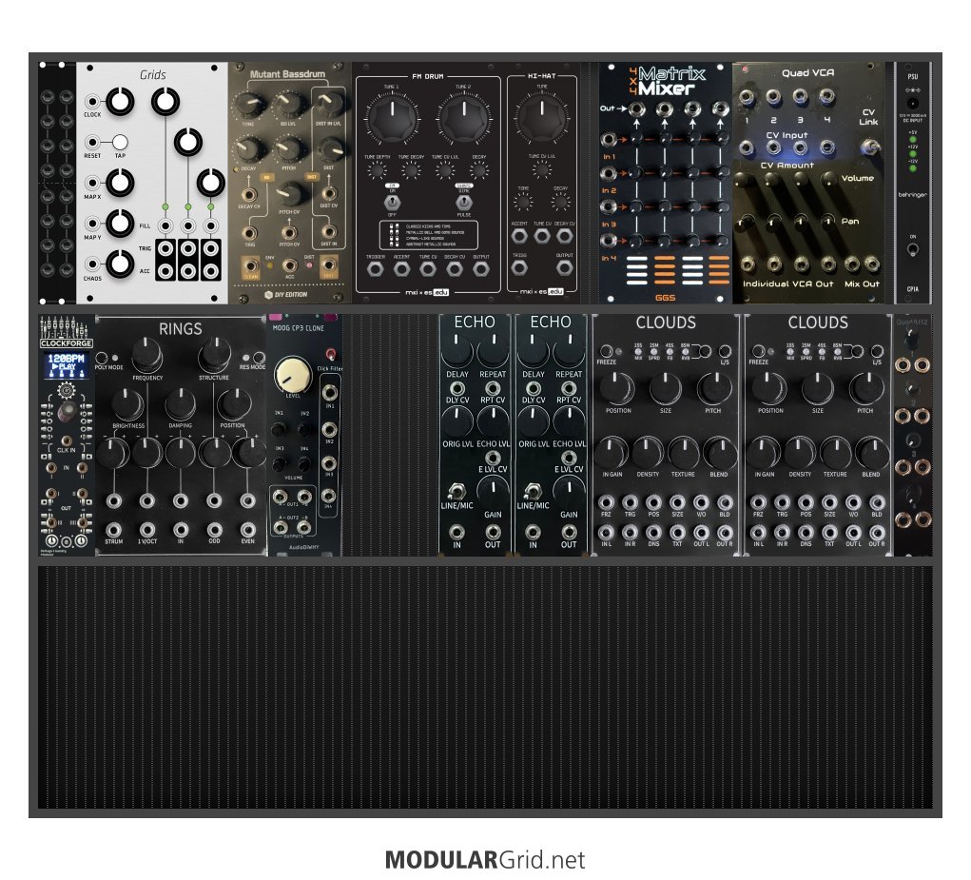The height and width of the screenshot is (880, 971).
Task: Toggle the CV Link switch on Quad VCA
Action: 869,147
